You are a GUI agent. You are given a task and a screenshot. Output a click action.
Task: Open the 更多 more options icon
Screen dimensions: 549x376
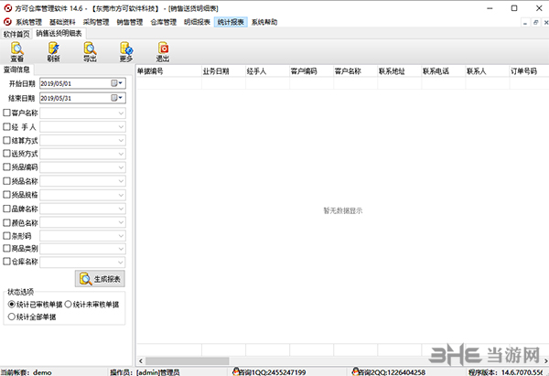point(126,52)
